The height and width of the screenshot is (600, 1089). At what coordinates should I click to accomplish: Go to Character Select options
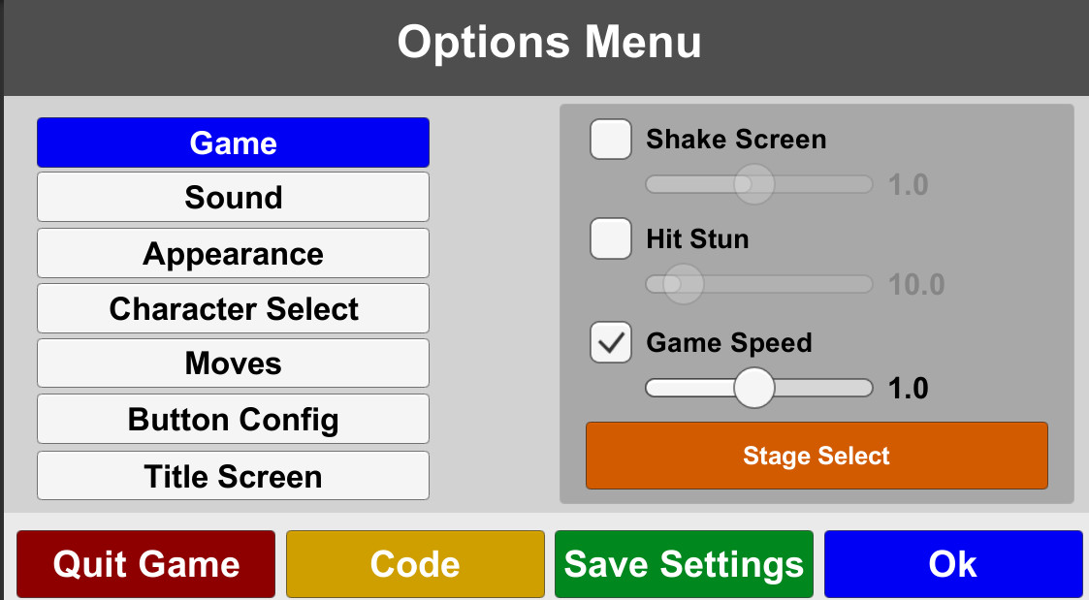pos(233,308)
